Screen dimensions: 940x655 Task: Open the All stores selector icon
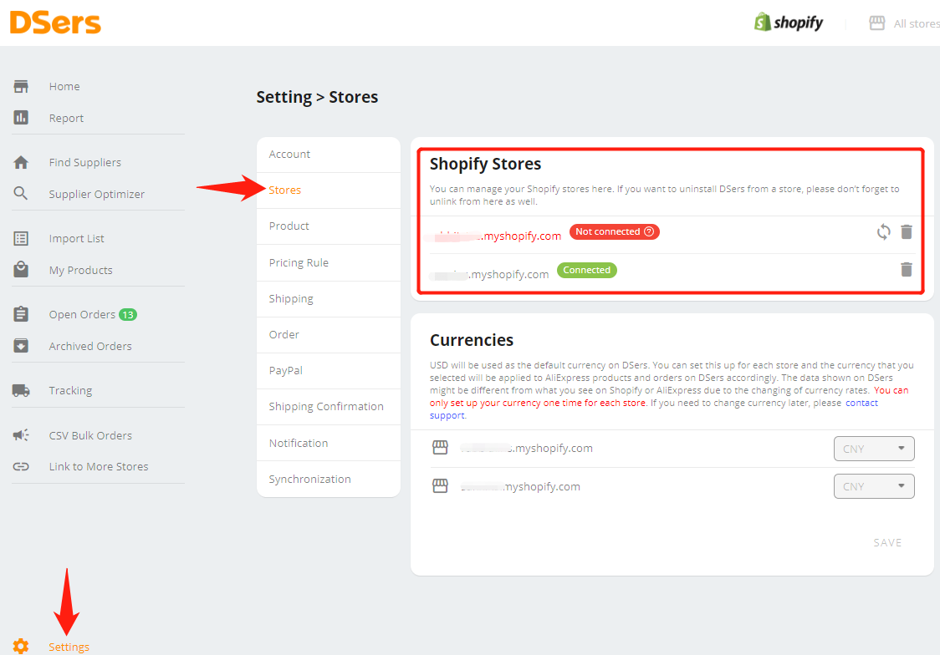(x=877, y=23)
